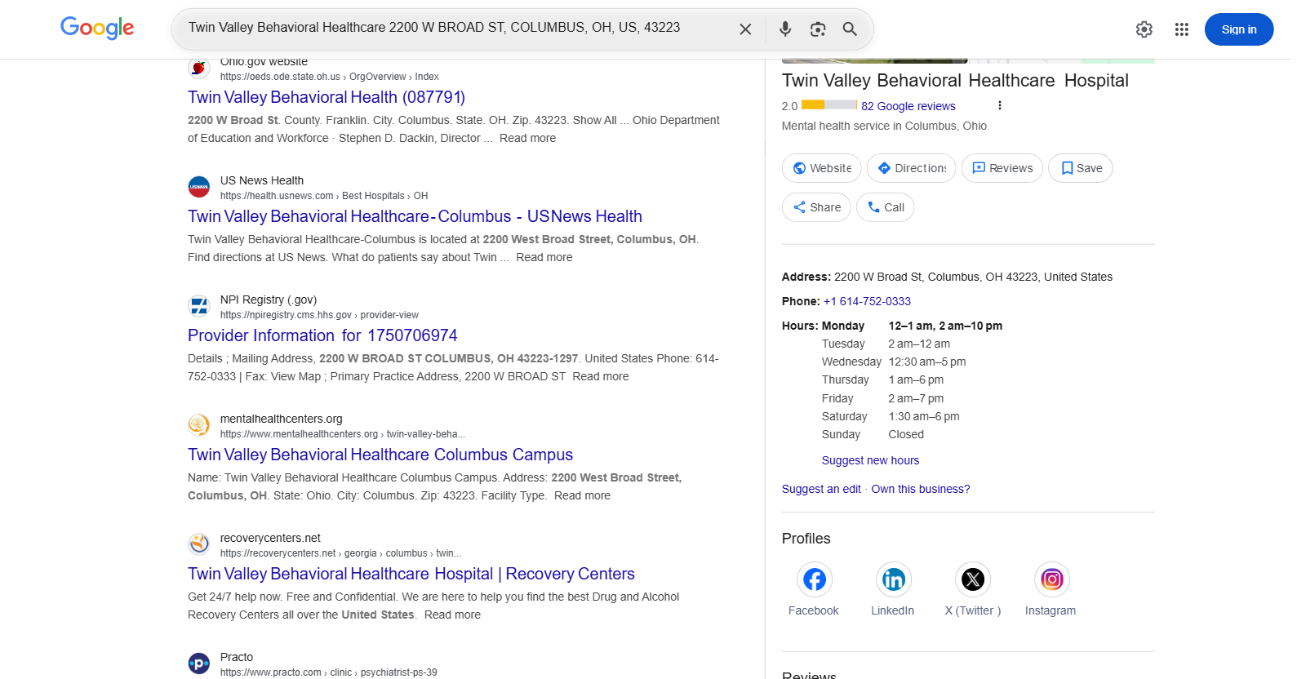The image size is (1306, 679).
Task: Open 82 Google reviews
Action: (x=908, y=106)
